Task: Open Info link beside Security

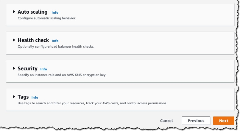Action: (x=44, y=69)
